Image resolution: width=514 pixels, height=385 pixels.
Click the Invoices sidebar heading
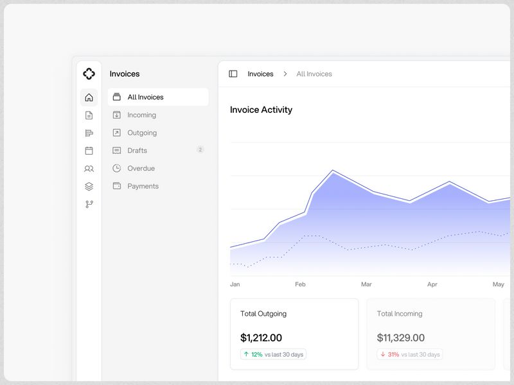pyautogui.click(x=125, y=74)
